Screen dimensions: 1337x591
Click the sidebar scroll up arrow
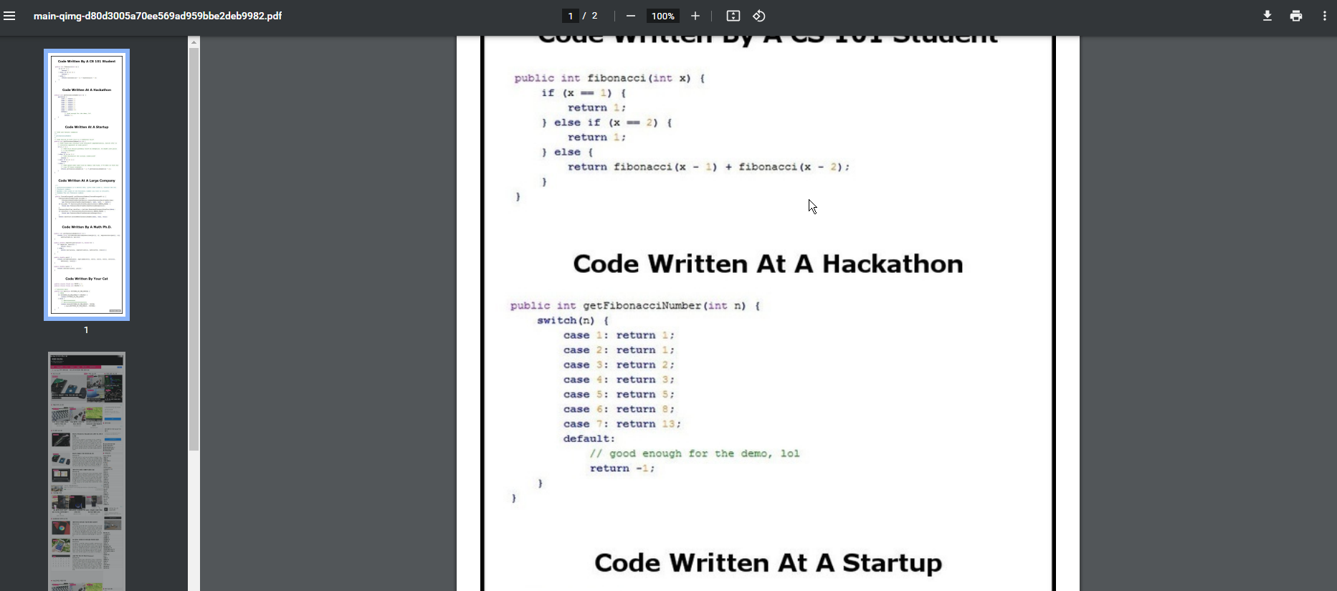(x=194, y=42)
